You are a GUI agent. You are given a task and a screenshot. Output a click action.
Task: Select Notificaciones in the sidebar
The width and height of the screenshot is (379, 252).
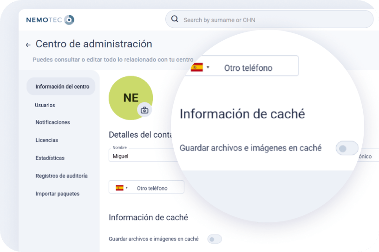pyautogui.click(x=52, y=122)
